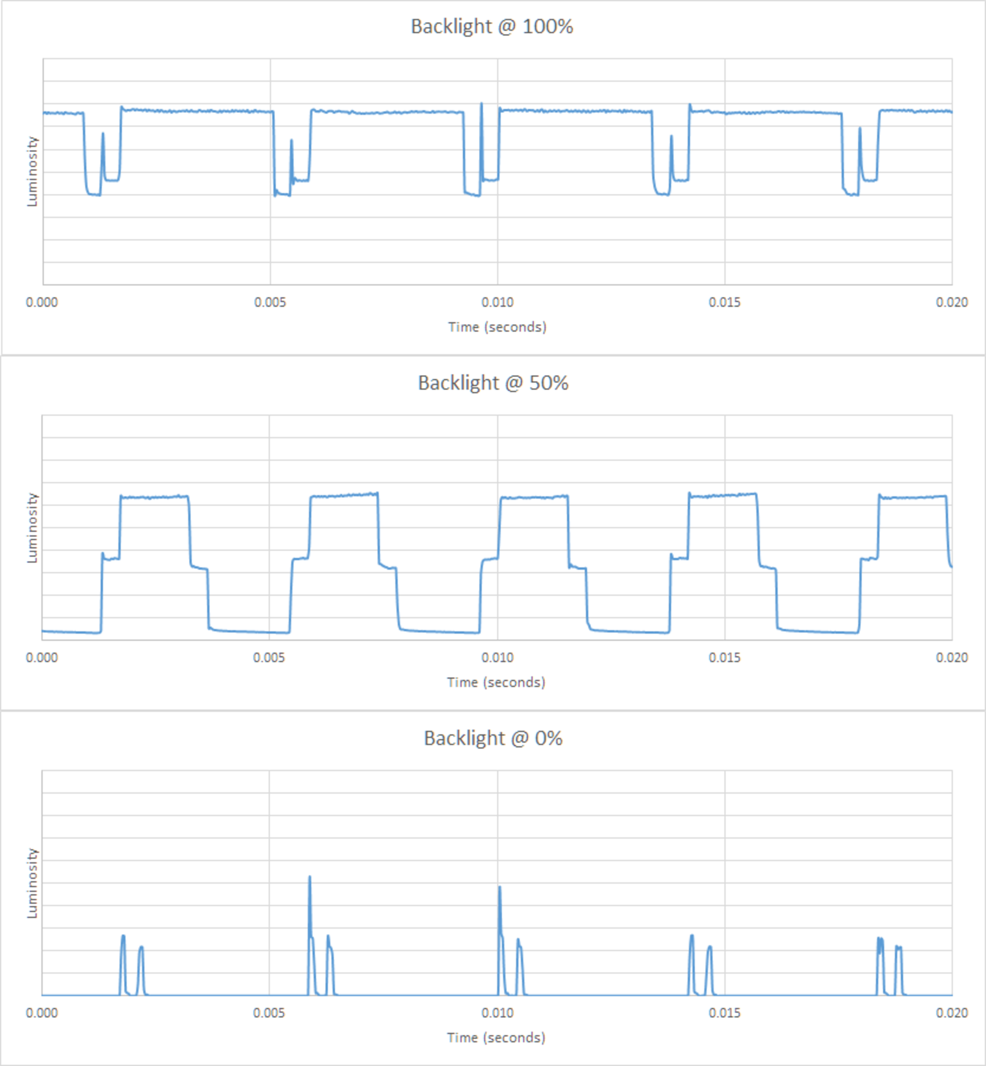Click 'Time (seconds)' label under 50% chart
This screenshot has width=986, height=1066.
coord(496,682)
